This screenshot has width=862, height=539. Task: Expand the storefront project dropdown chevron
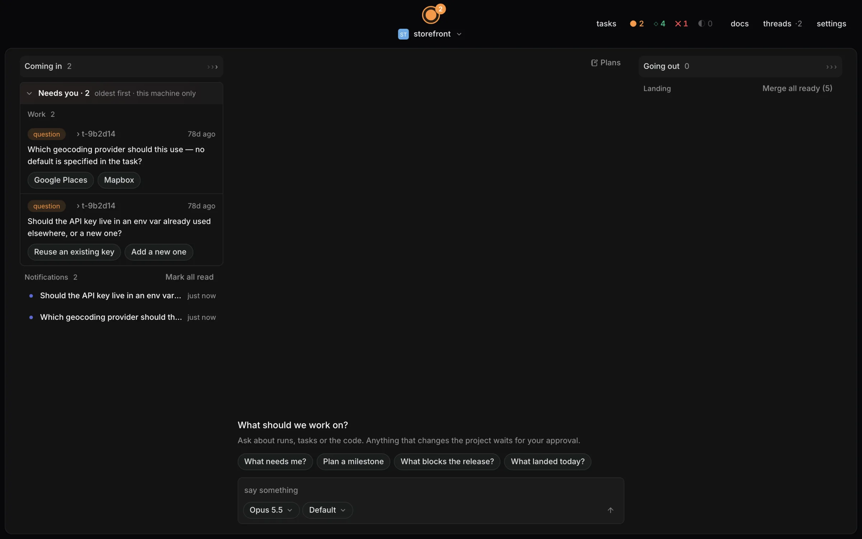[x=459, y=34]
